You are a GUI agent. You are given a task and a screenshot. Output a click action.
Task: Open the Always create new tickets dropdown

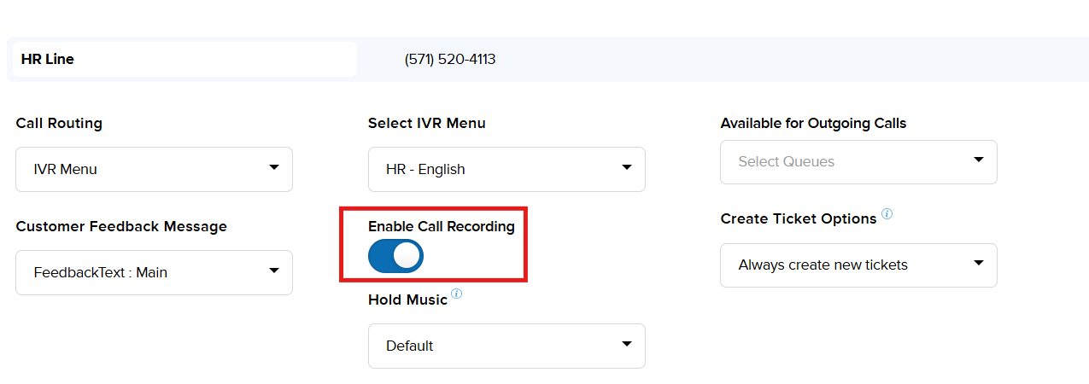[x=858, y=265]
